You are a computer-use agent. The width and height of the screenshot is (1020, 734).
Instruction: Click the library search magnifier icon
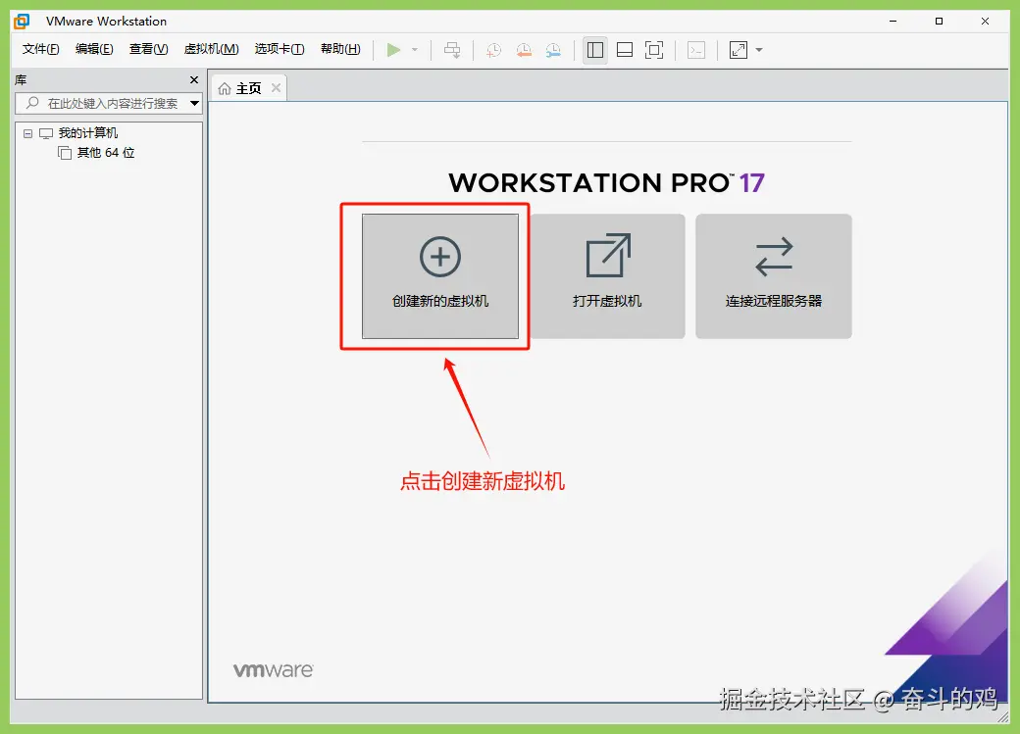point(32,103)
